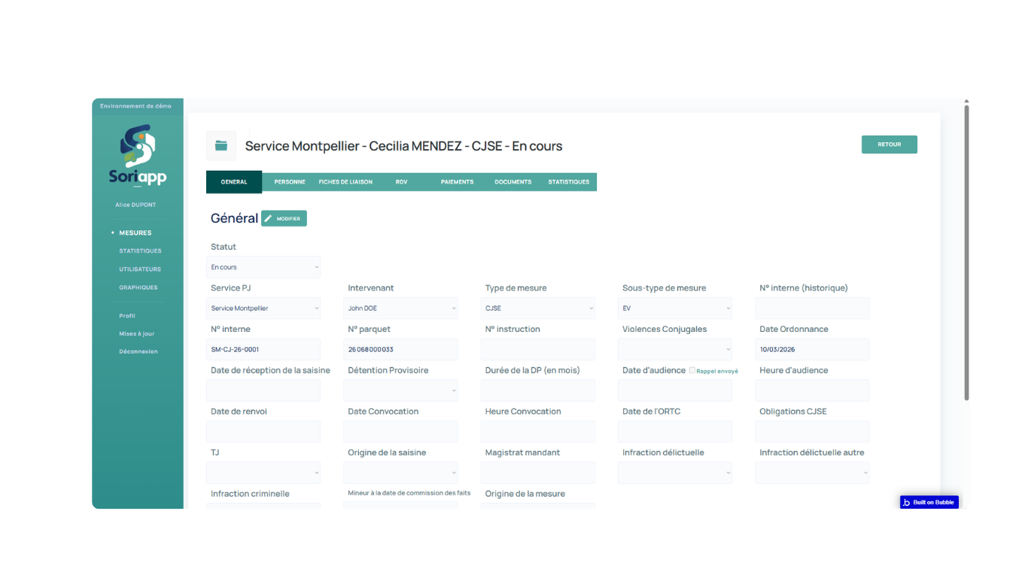Toggle the Rappel envoyé checkbox
This screenshot has width=1028, height=578.
coord(692,370)
